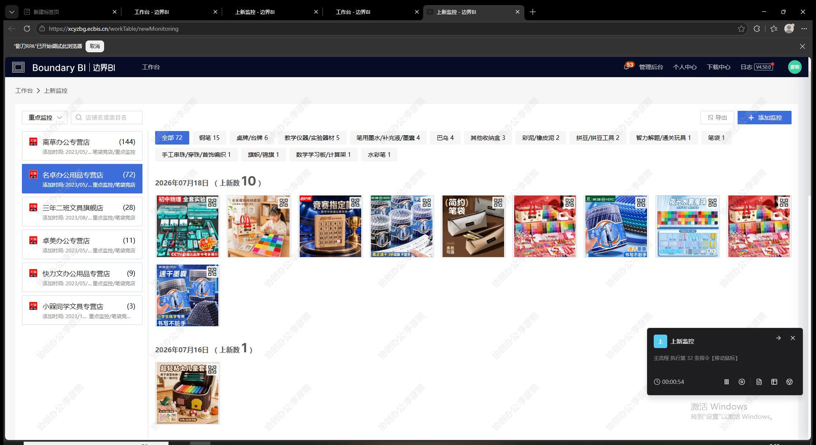Open the RPA run log document icon
This screenshot has width=816, height=445.
[x=759, y=382]
